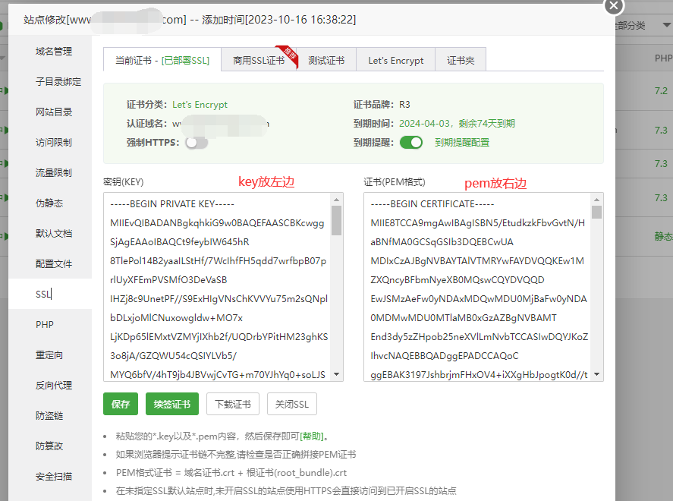Open the 到期提醒配置 link
Screen dimensions: 673x501
pyautogui.click(x=461, y=142)
